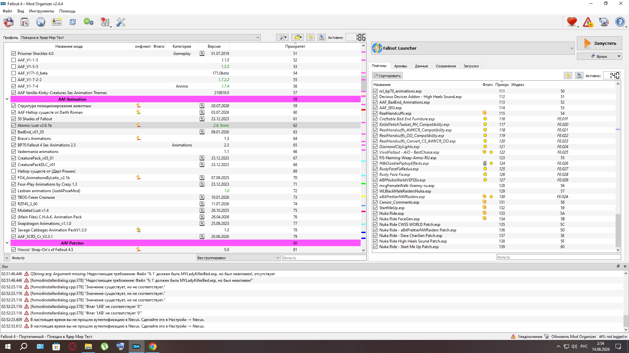Switch to the Архивы tab
The width and height of the screenshot is (629, 353).
coord(401,66)
